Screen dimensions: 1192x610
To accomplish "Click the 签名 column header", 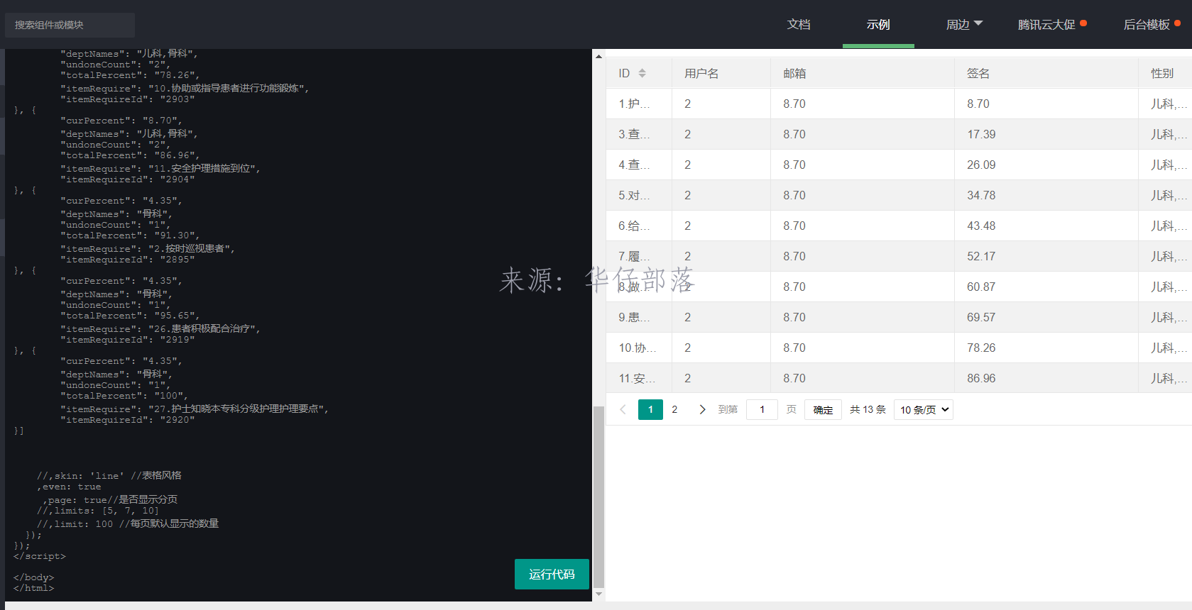I will pyautogui.click(x=978, y=73).
